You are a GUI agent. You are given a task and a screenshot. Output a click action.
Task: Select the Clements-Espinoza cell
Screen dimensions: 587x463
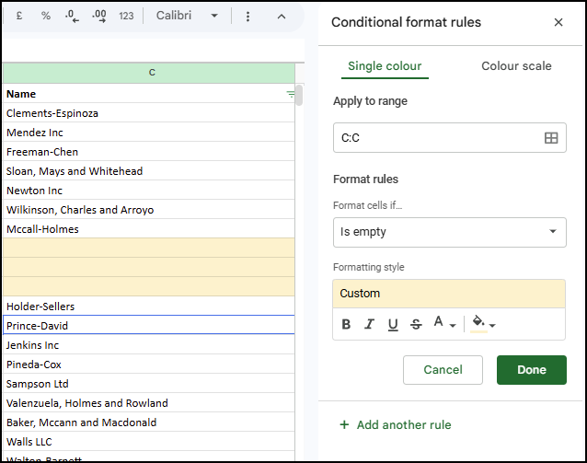click(x=149, y=113)
